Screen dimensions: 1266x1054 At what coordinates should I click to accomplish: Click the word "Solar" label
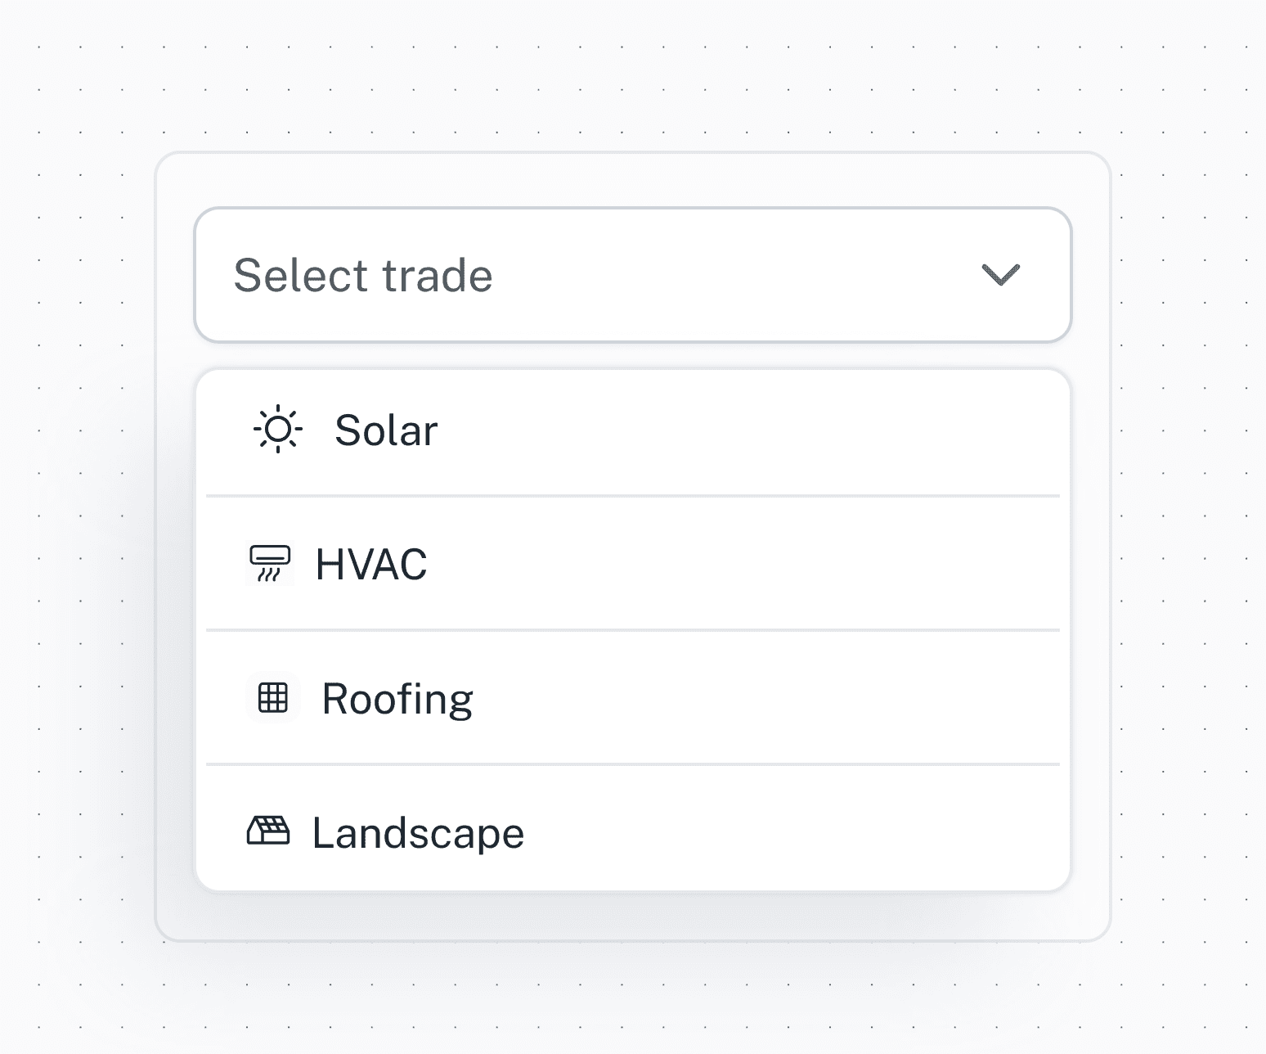point(386,430)
